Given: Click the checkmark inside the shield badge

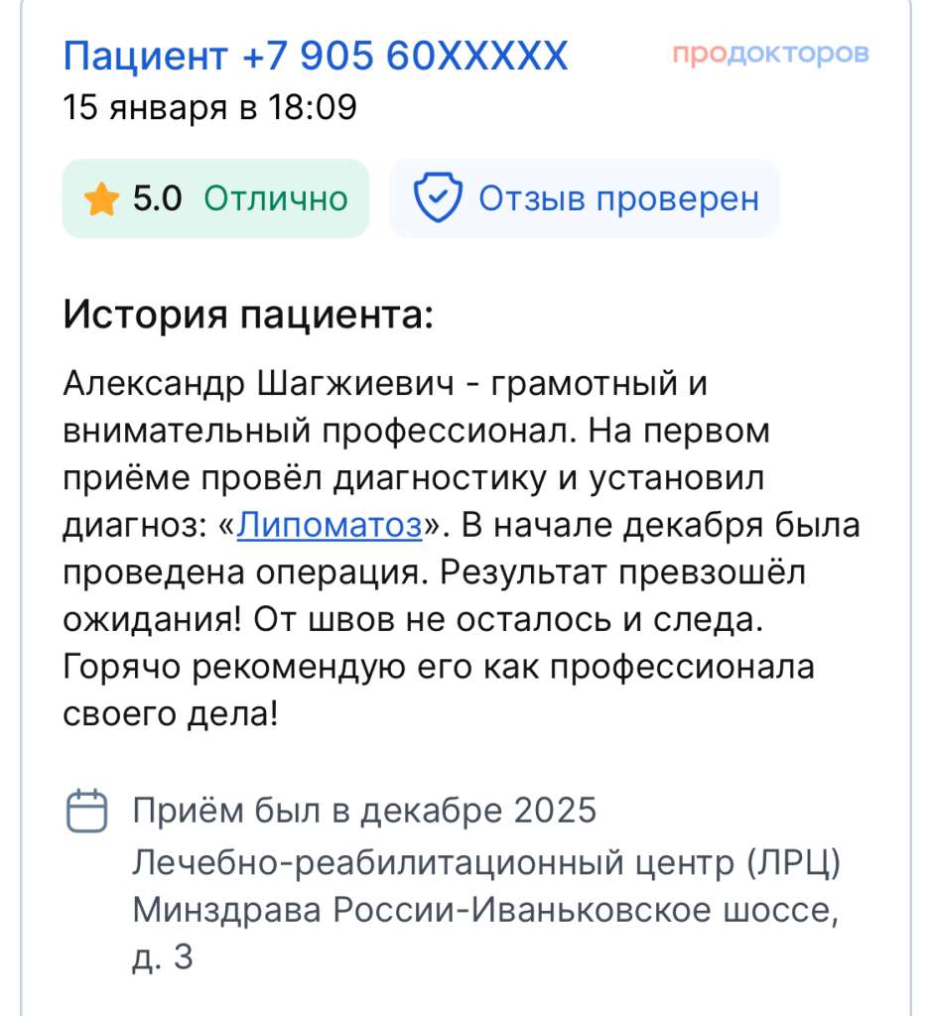Looking at the screenshot, I should 440,197.
